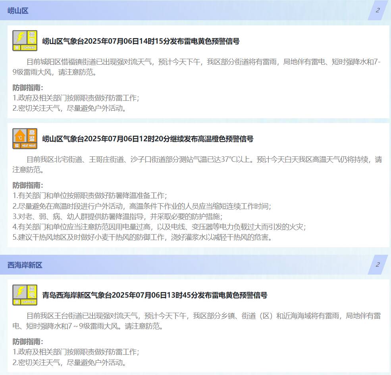Open the 青岛西海岸新区 13时45分 雷电黄色预警 title
Viewport: 391px width, 375px height.
point(155,295)
